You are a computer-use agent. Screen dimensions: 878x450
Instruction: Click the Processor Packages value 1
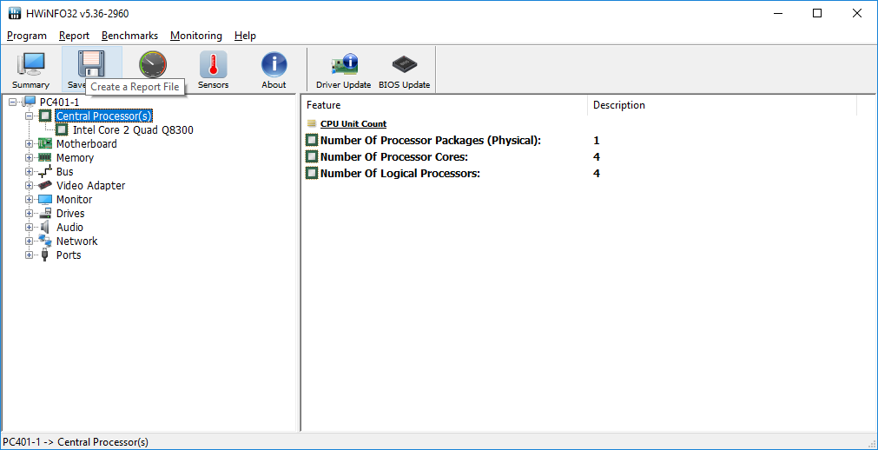tap(597, 140)
